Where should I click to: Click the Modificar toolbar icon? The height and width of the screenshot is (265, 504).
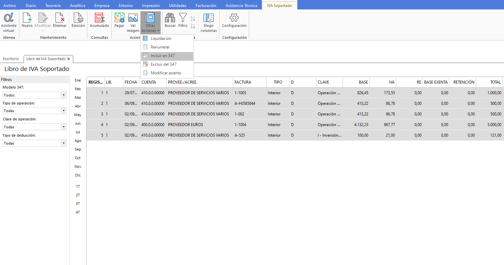coord(43,22)
